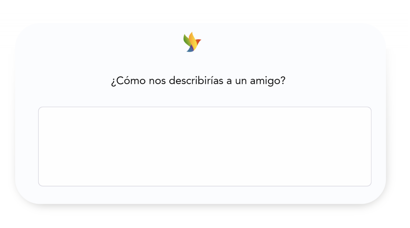Select the multicolored bird emblem above the question
The height and width of the screenshot is (228, 410).
point(192,42)
